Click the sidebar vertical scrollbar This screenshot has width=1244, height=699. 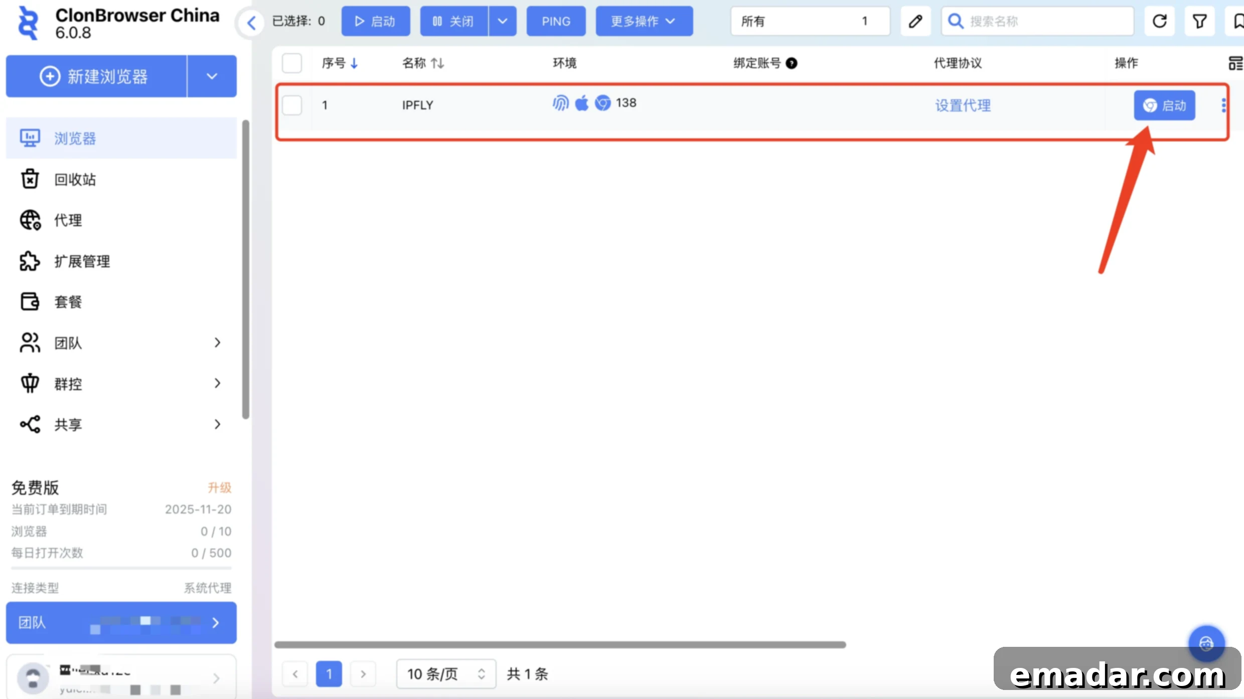point(245,269)
